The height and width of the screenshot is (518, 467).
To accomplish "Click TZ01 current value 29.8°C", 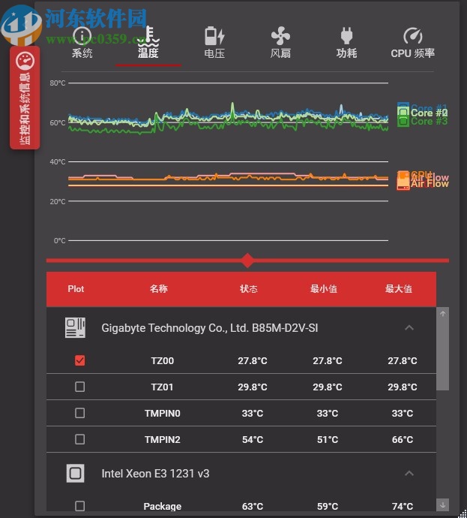I will [x=253, y=387].
